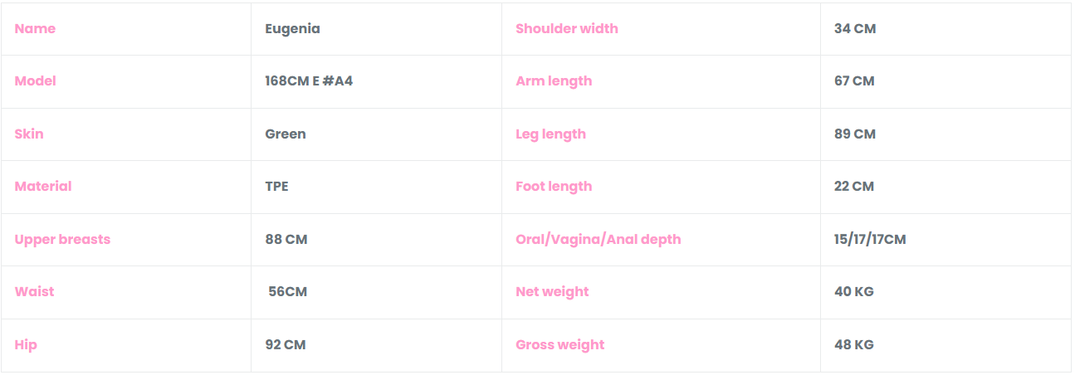Click the Skin label

29,134
